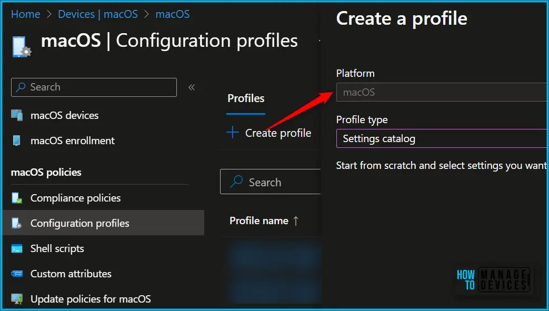The height and width of the screenshot is (311, 549).
Task: Focus the profiles list Search box
Action: pos(271,182)
